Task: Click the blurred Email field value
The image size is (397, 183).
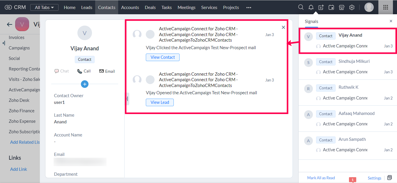Action: pos(80,161)
